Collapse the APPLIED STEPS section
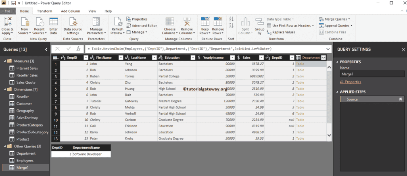Screen dimensions: 407x176 [338, 92]
